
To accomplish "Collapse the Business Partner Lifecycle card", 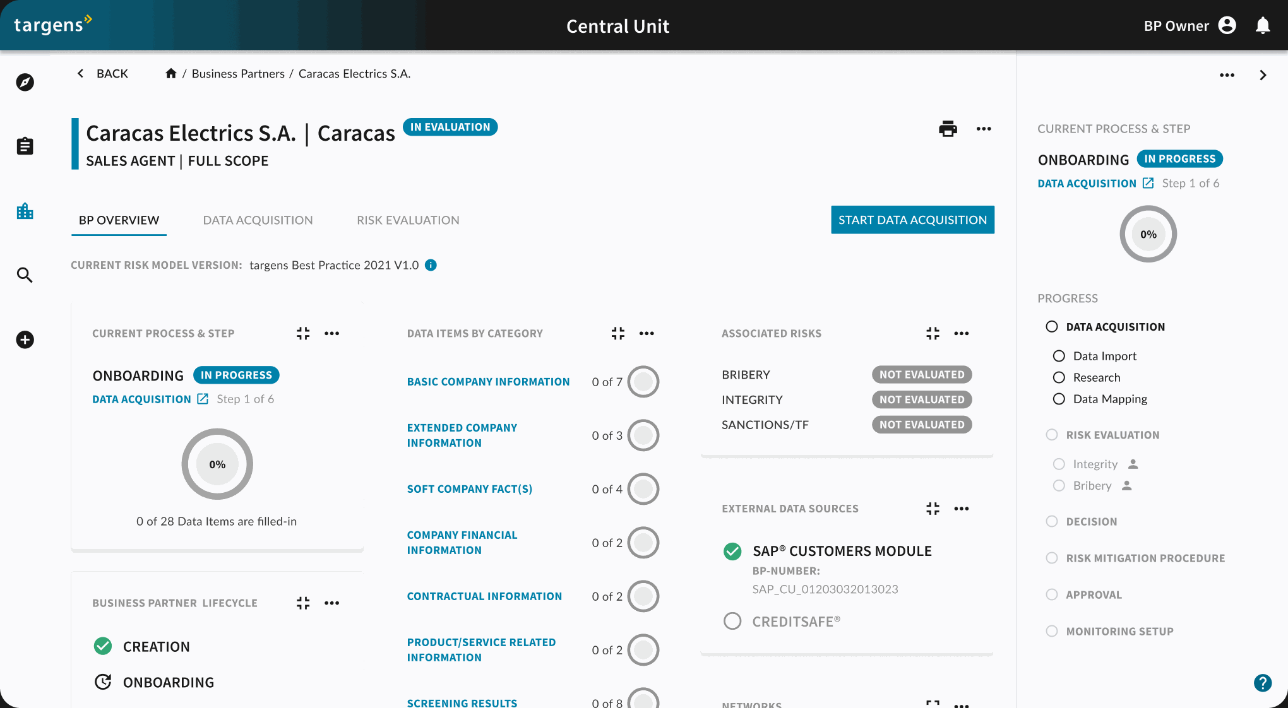I will pyautogui.click(x=303, y=603).
